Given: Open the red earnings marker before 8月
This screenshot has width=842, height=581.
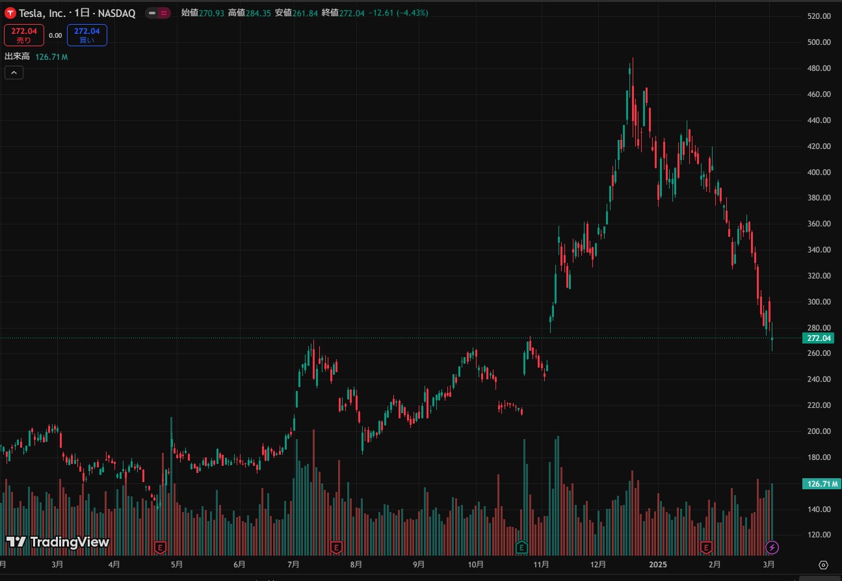Looking at the screenshot, I should point(336,547).
